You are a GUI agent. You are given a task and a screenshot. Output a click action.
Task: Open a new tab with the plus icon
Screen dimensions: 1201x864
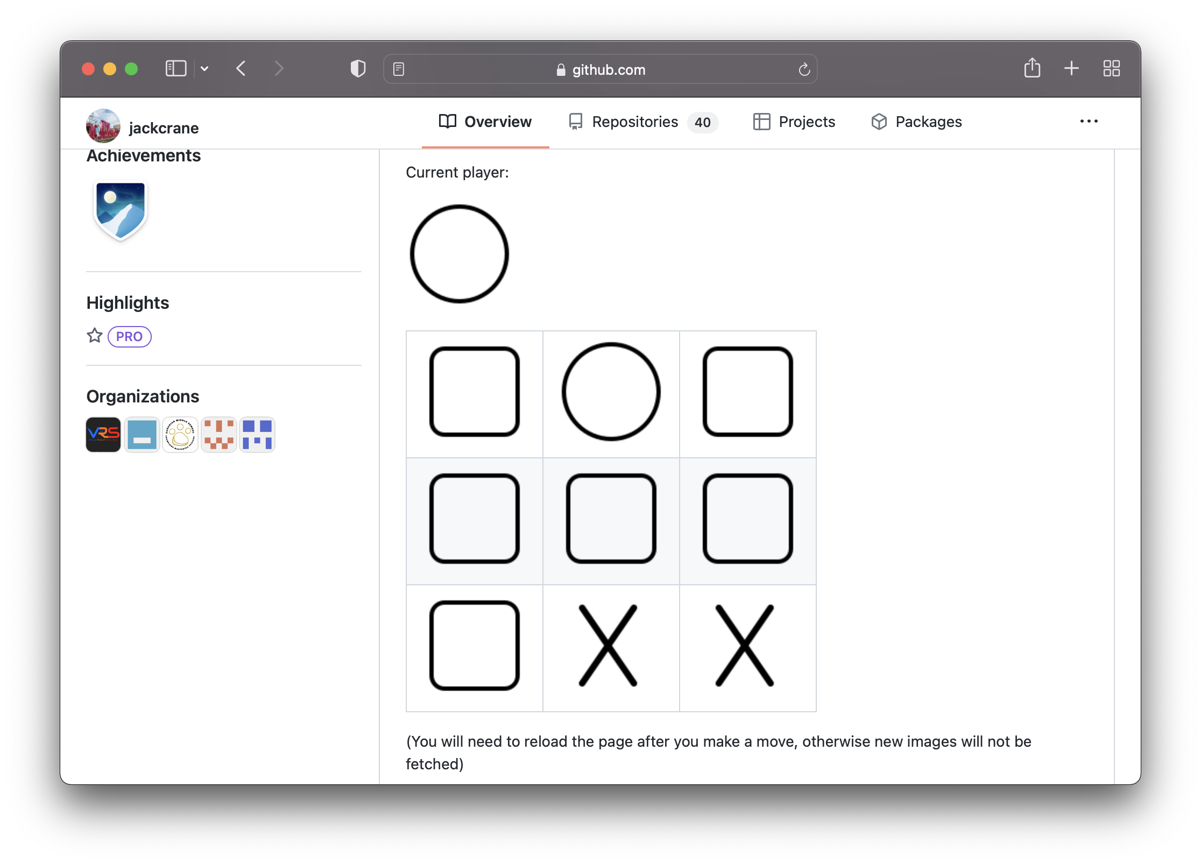click(1071, 68)
